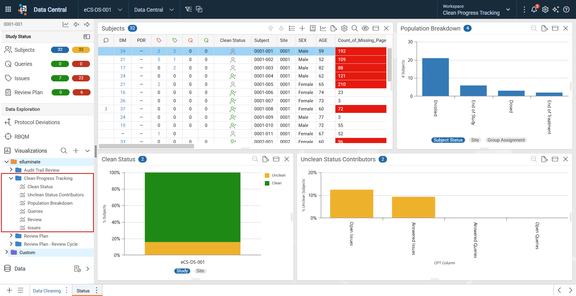Open Protocol Deviations
This screenshot has width=576, height=296.
(37, 122)
